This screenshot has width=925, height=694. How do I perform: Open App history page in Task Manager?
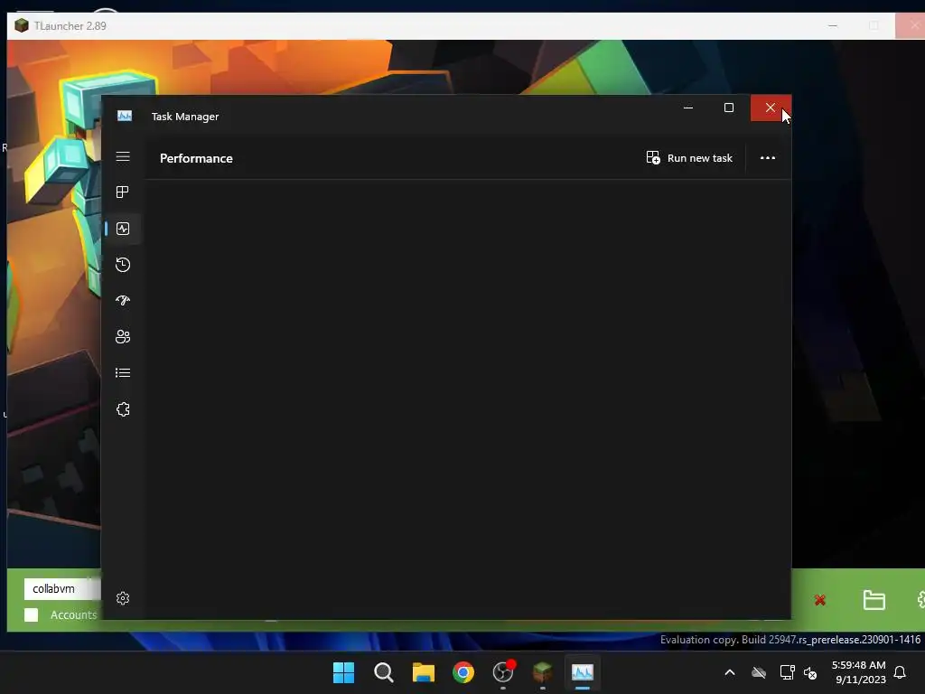[123, 265]
